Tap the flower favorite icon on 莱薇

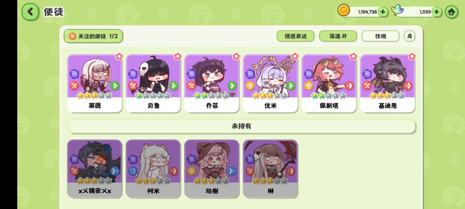click(119, 56)
